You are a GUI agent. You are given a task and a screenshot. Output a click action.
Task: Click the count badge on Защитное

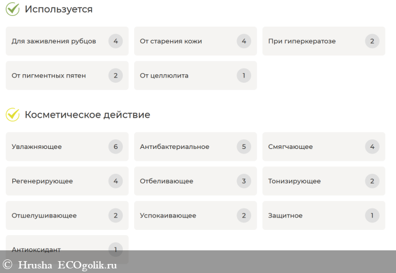point(372,215)
